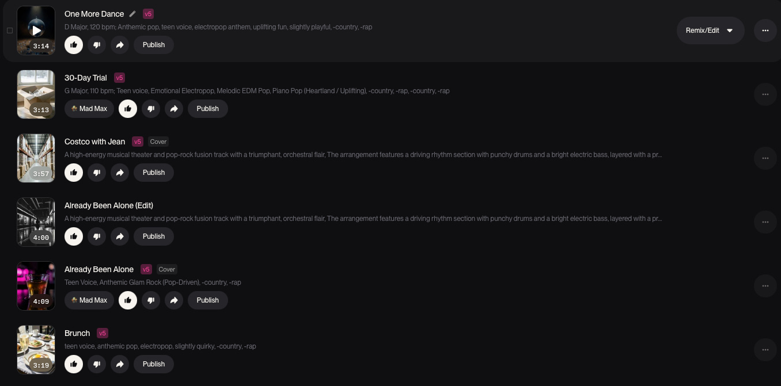Thumbs down Costco with Jean

click(x=97, y=173)
